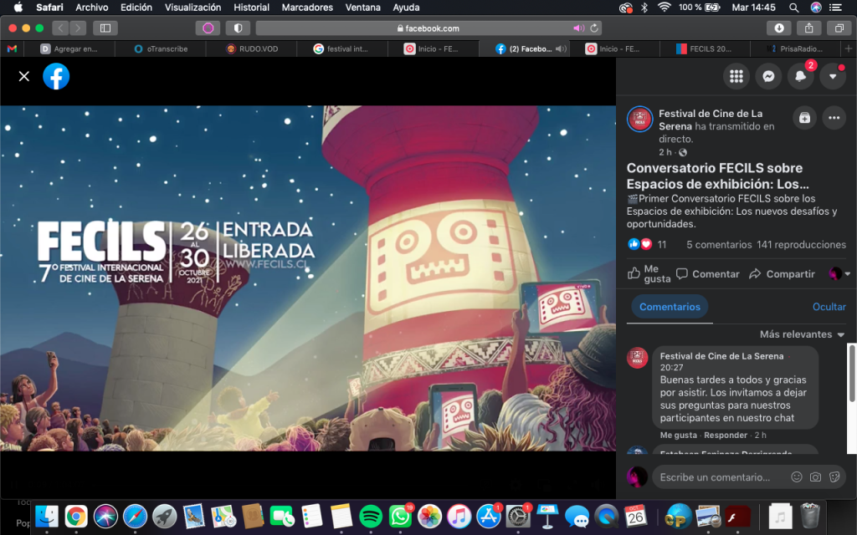Click the Comentar button
Image resolution: width=857 pixels, height=535 pixels.
click(x=708, y=274)
